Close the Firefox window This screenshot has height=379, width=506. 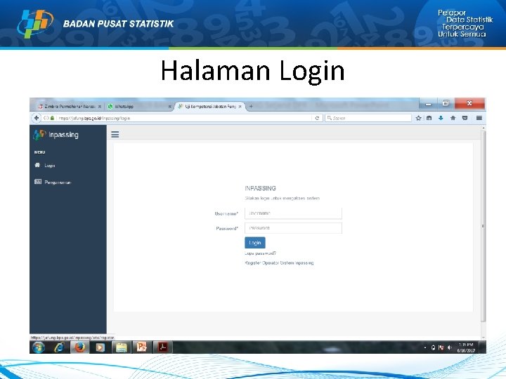point(469,103)
